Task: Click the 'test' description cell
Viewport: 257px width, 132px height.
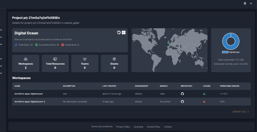Action: (65, 94)
